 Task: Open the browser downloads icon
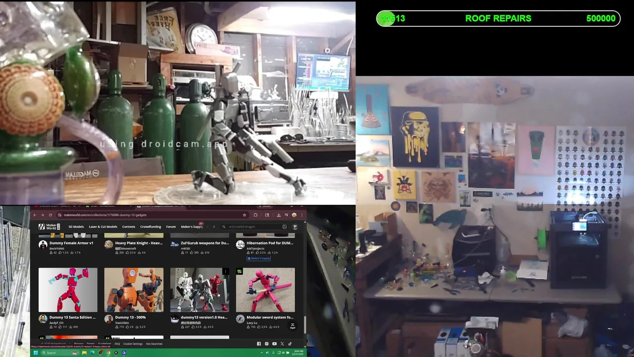(x=279, y=215)
